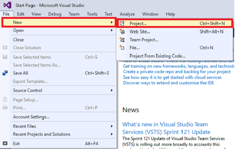Click 'See how easy it is to get started' link

click(177, 77)
